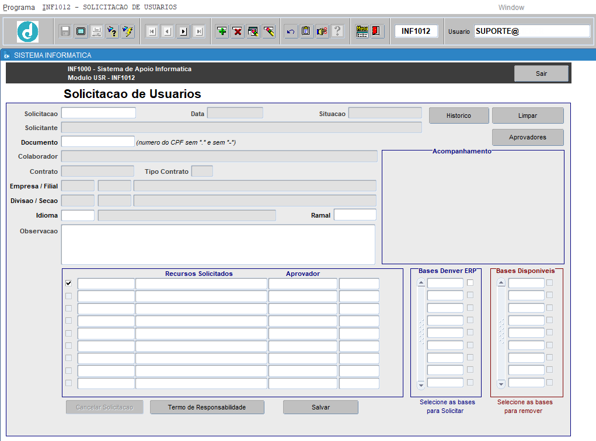Screen dimensions: 596x441
Task: Click down arrow of Bases Denver ERP scrollbar
Action: [x=421, y=385]
